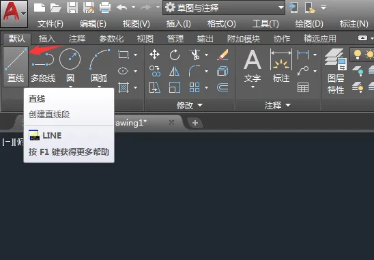Image resolution: width=374 pixels, height=260 pixels.
Task: Click the Open file folder icon
Action: 56,8
